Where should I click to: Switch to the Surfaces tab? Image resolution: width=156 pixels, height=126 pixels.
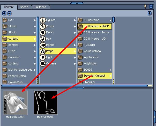click(40, 7)
